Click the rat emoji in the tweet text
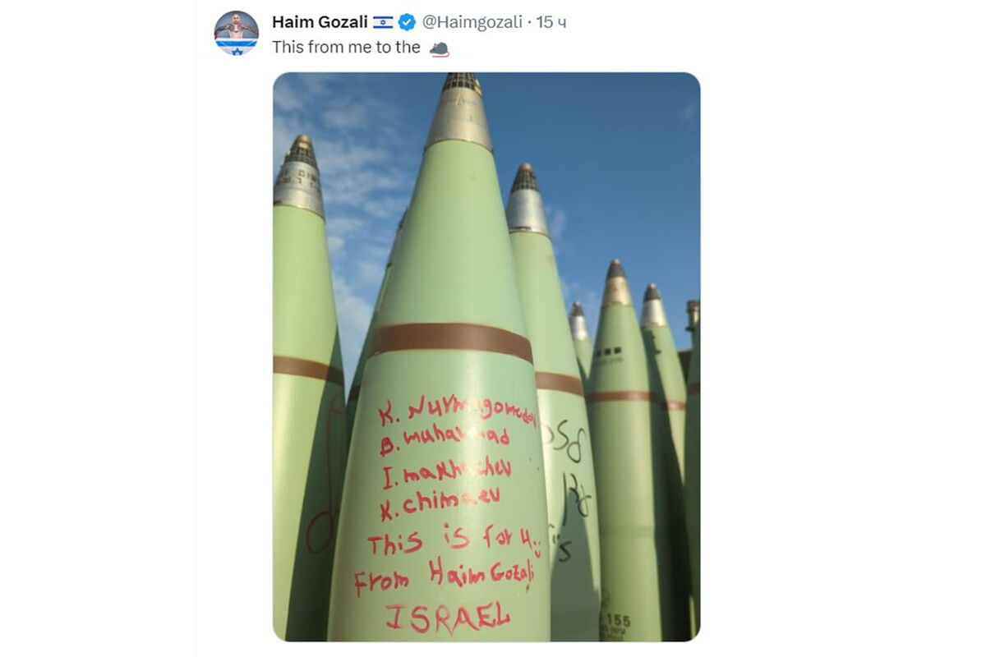Viewport: 986px width, 657px height. (x=439, y=48)
